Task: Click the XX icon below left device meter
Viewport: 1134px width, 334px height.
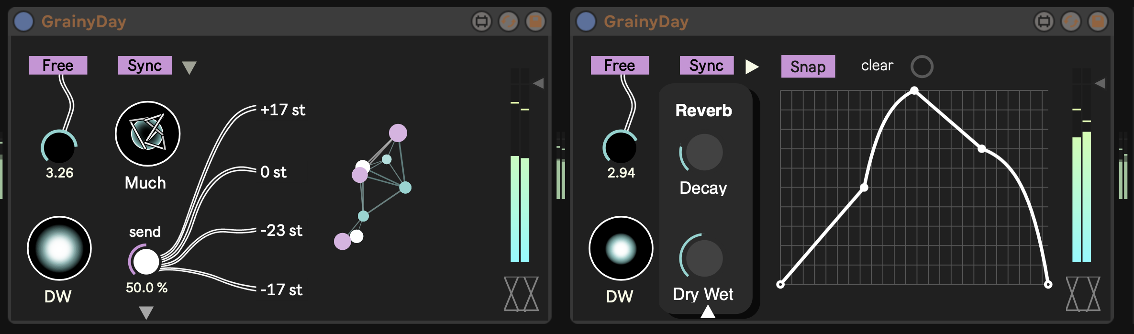Action: click(521, 294)
